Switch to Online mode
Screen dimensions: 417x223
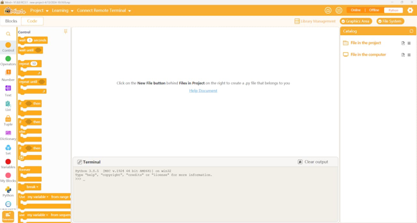pos(356,10)
